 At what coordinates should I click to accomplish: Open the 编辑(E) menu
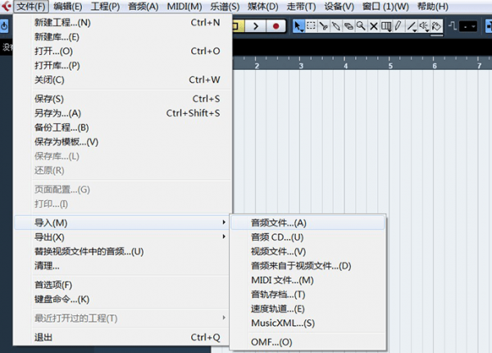click(68, 7)
